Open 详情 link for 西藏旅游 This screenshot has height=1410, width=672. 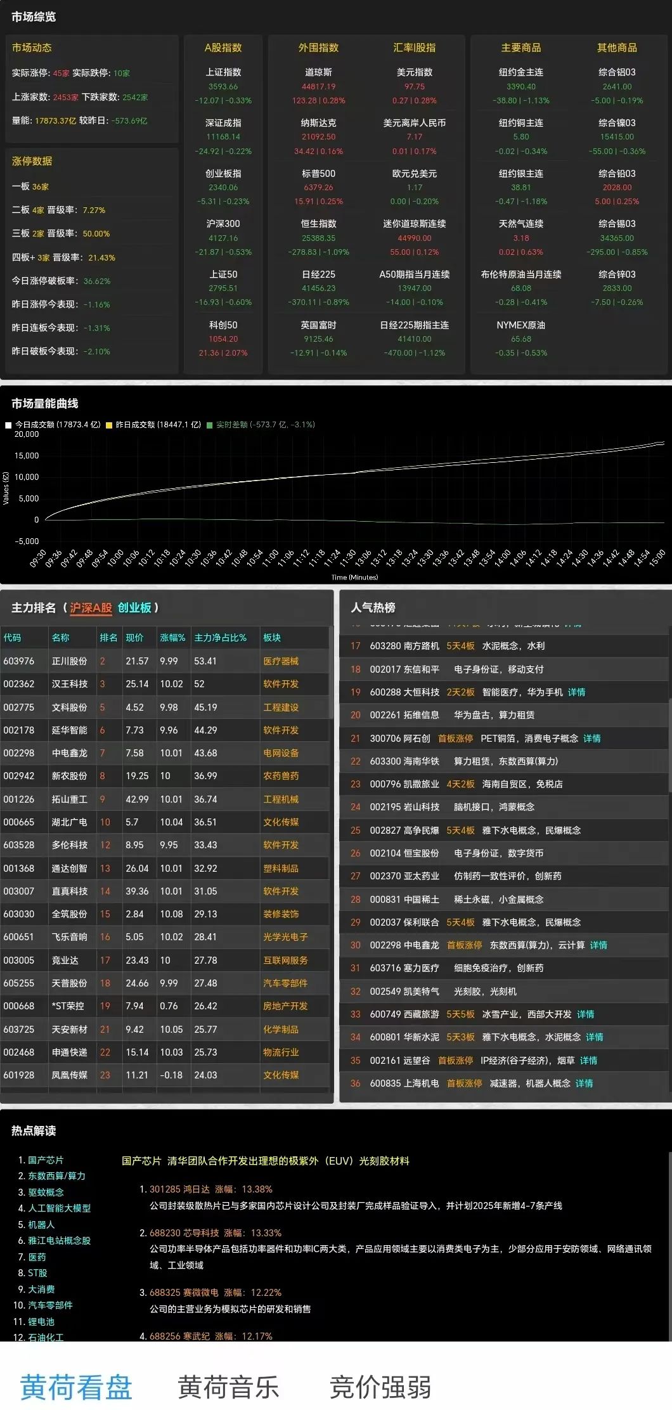click(x=585, y=1014)
